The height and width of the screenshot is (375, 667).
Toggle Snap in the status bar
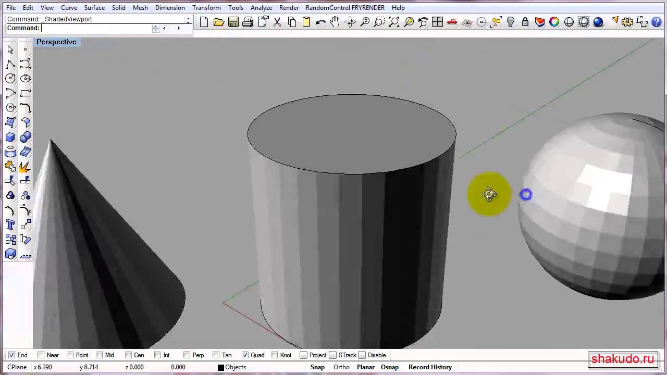point(317,367)
